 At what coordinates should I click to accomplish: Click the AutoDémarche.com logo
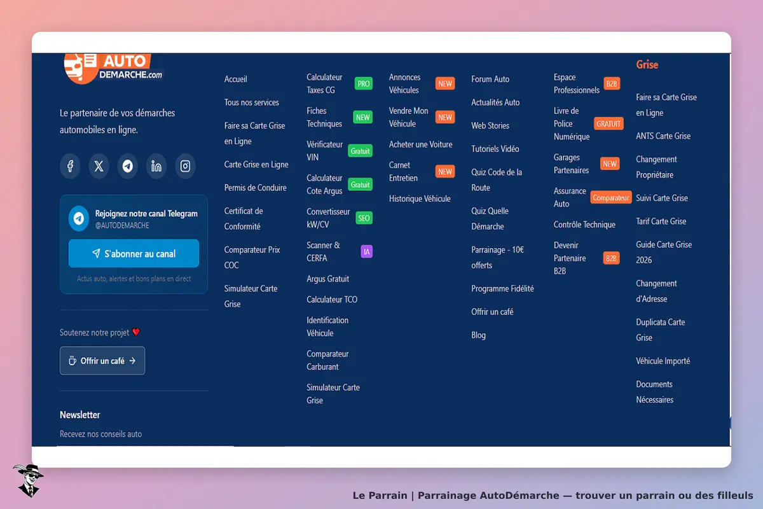click(114, 69)
